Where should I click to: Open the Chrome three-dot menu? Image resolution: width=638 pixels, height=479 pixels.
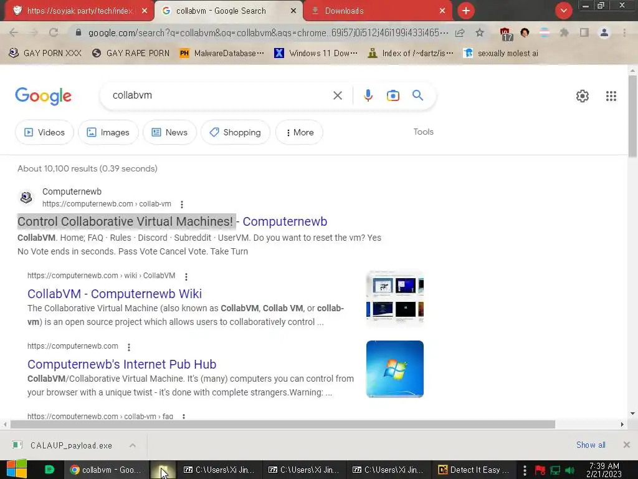624,32
